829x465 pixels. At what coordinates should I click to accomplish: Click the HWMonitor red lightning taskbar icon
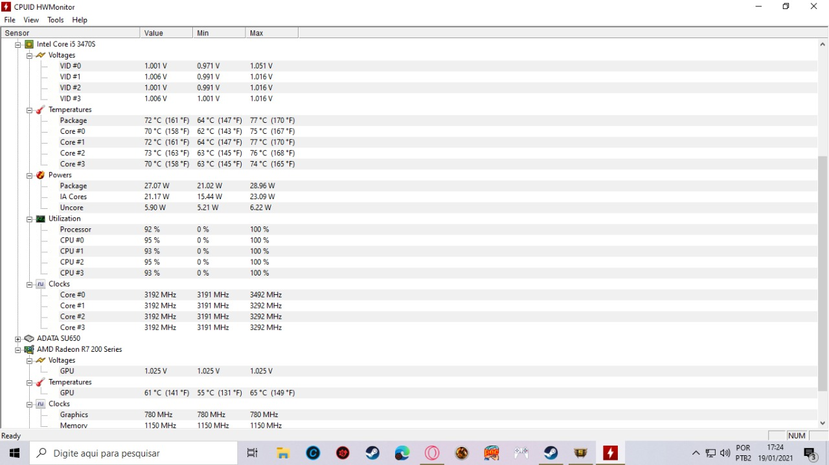point(610,453)
